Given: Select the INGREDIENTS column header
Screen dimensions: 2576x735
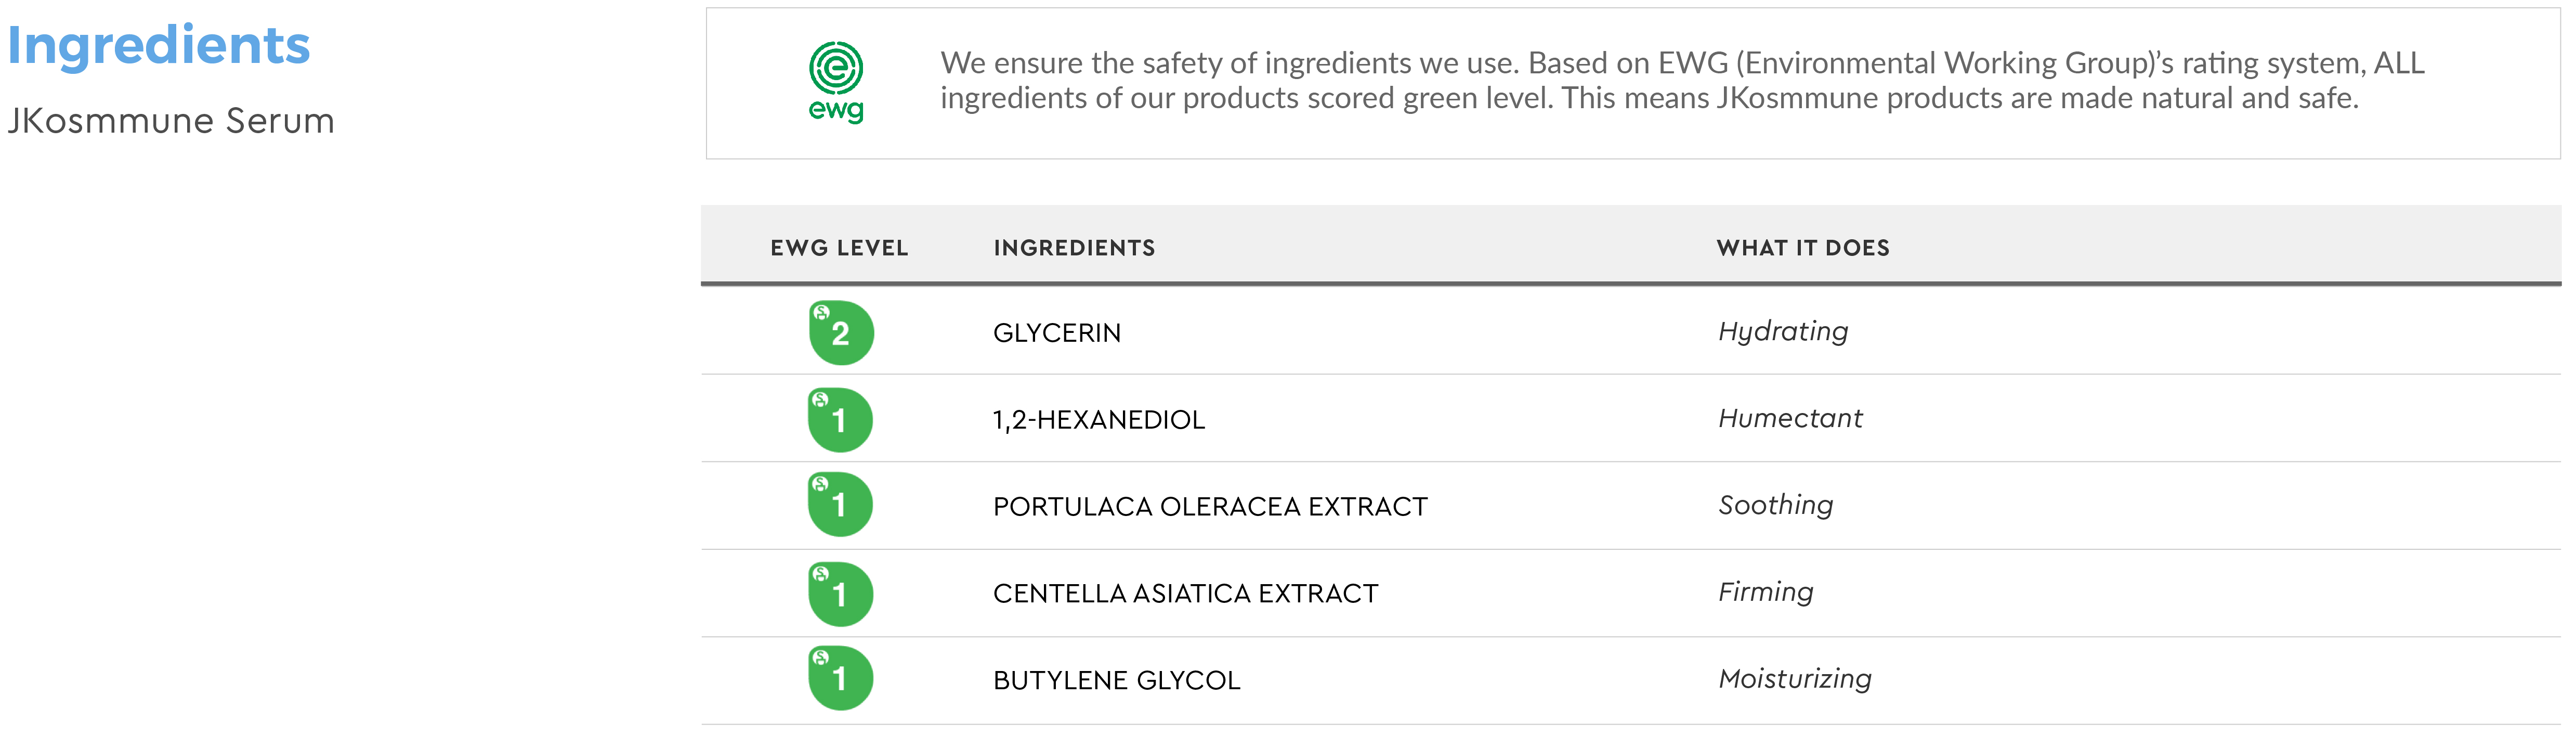Looking at the screenshot, I should pos(1074,248).
